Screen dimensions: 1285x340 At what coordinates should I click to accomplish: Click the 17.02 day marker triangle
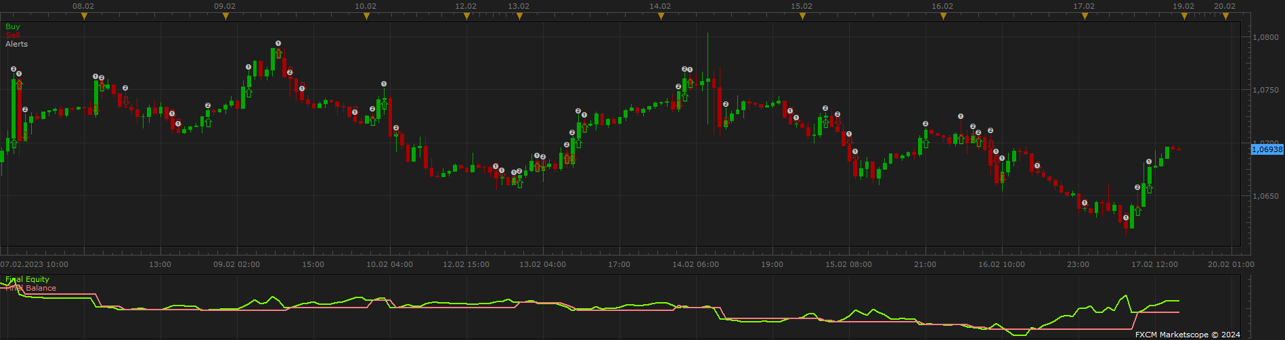1085,16
